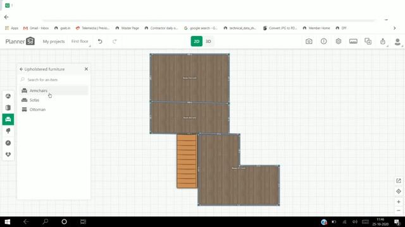The height and width of the screenshot is (227, 405).
Task: Click the add copy project icon
Action: [x=368, y=41]
